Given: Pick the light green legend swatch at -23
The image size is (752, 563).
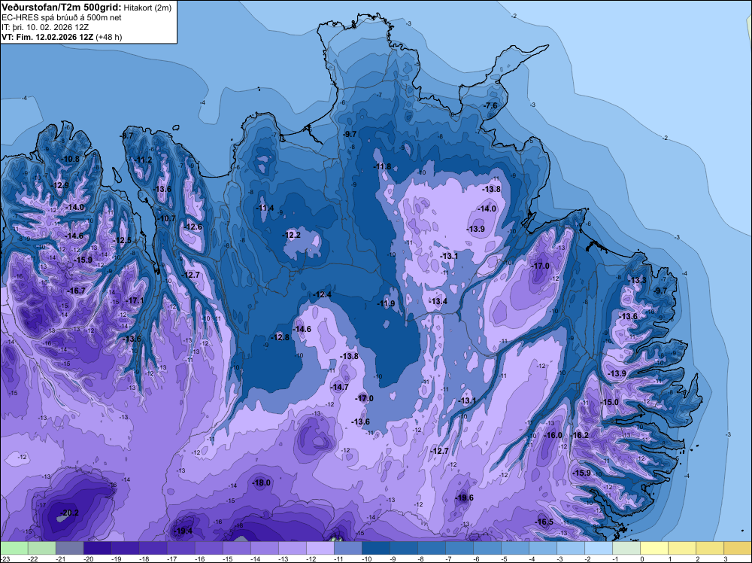Looking at the screenshot, I should coord(14,548).
